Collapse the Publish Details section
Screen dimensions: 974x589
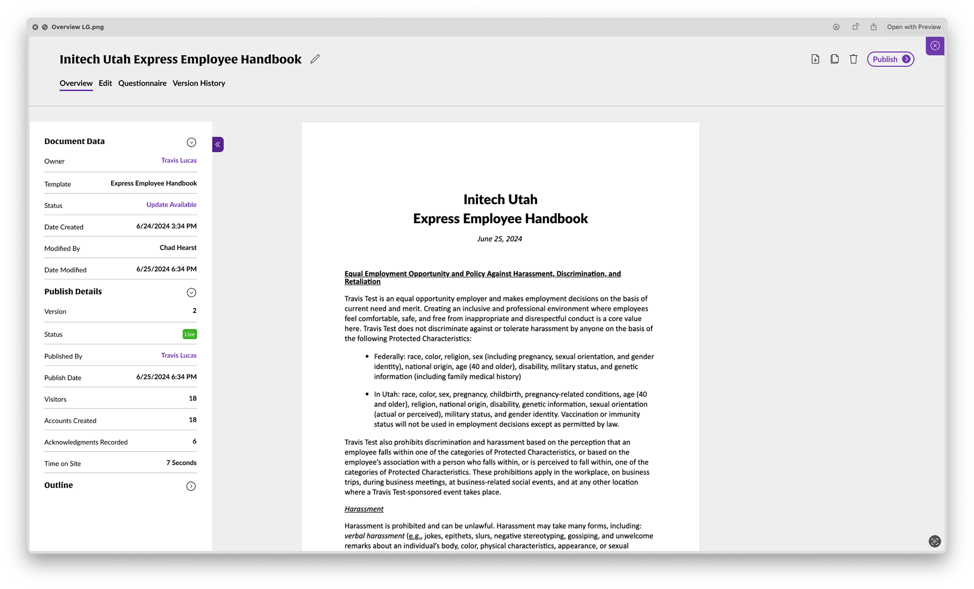tap(191, 293)
